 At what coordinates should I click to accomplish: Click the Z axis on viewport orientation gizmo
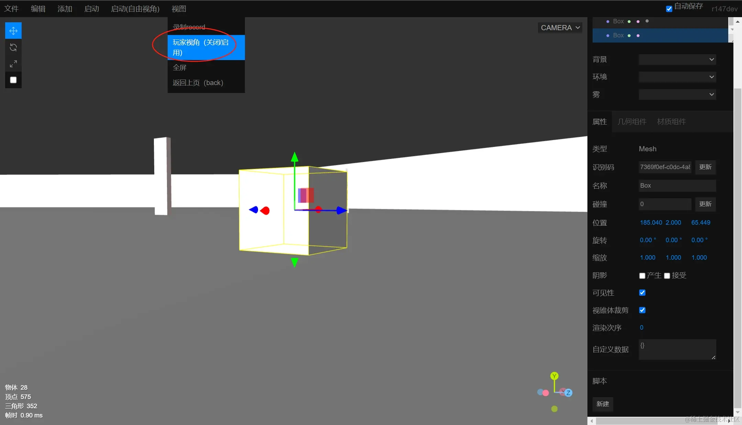pyautogui.click(x=568, y=393)
